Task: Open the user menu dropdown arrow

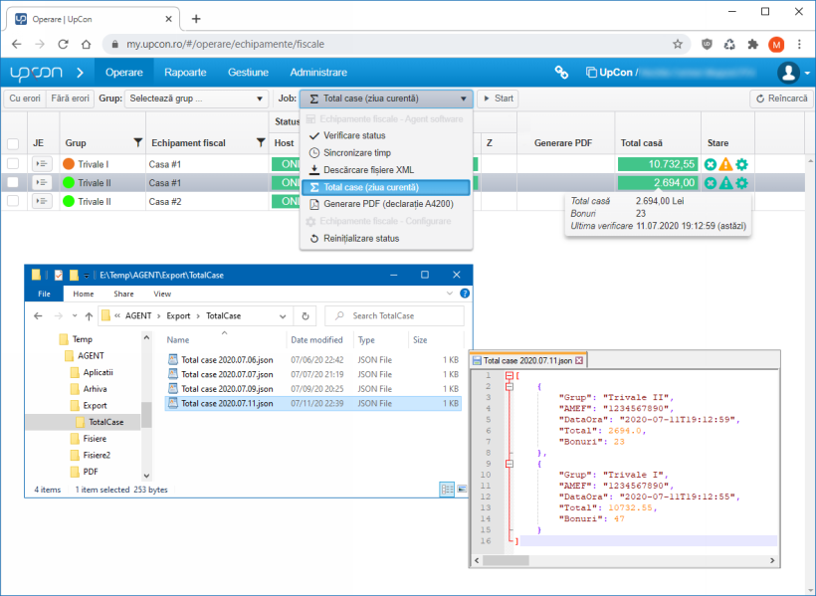Action: tap(807, 73)
